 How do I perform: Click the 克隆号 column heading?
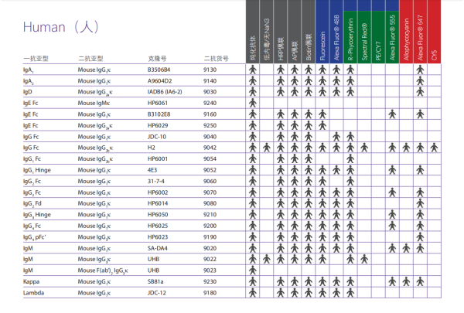[x=158, y=58]
